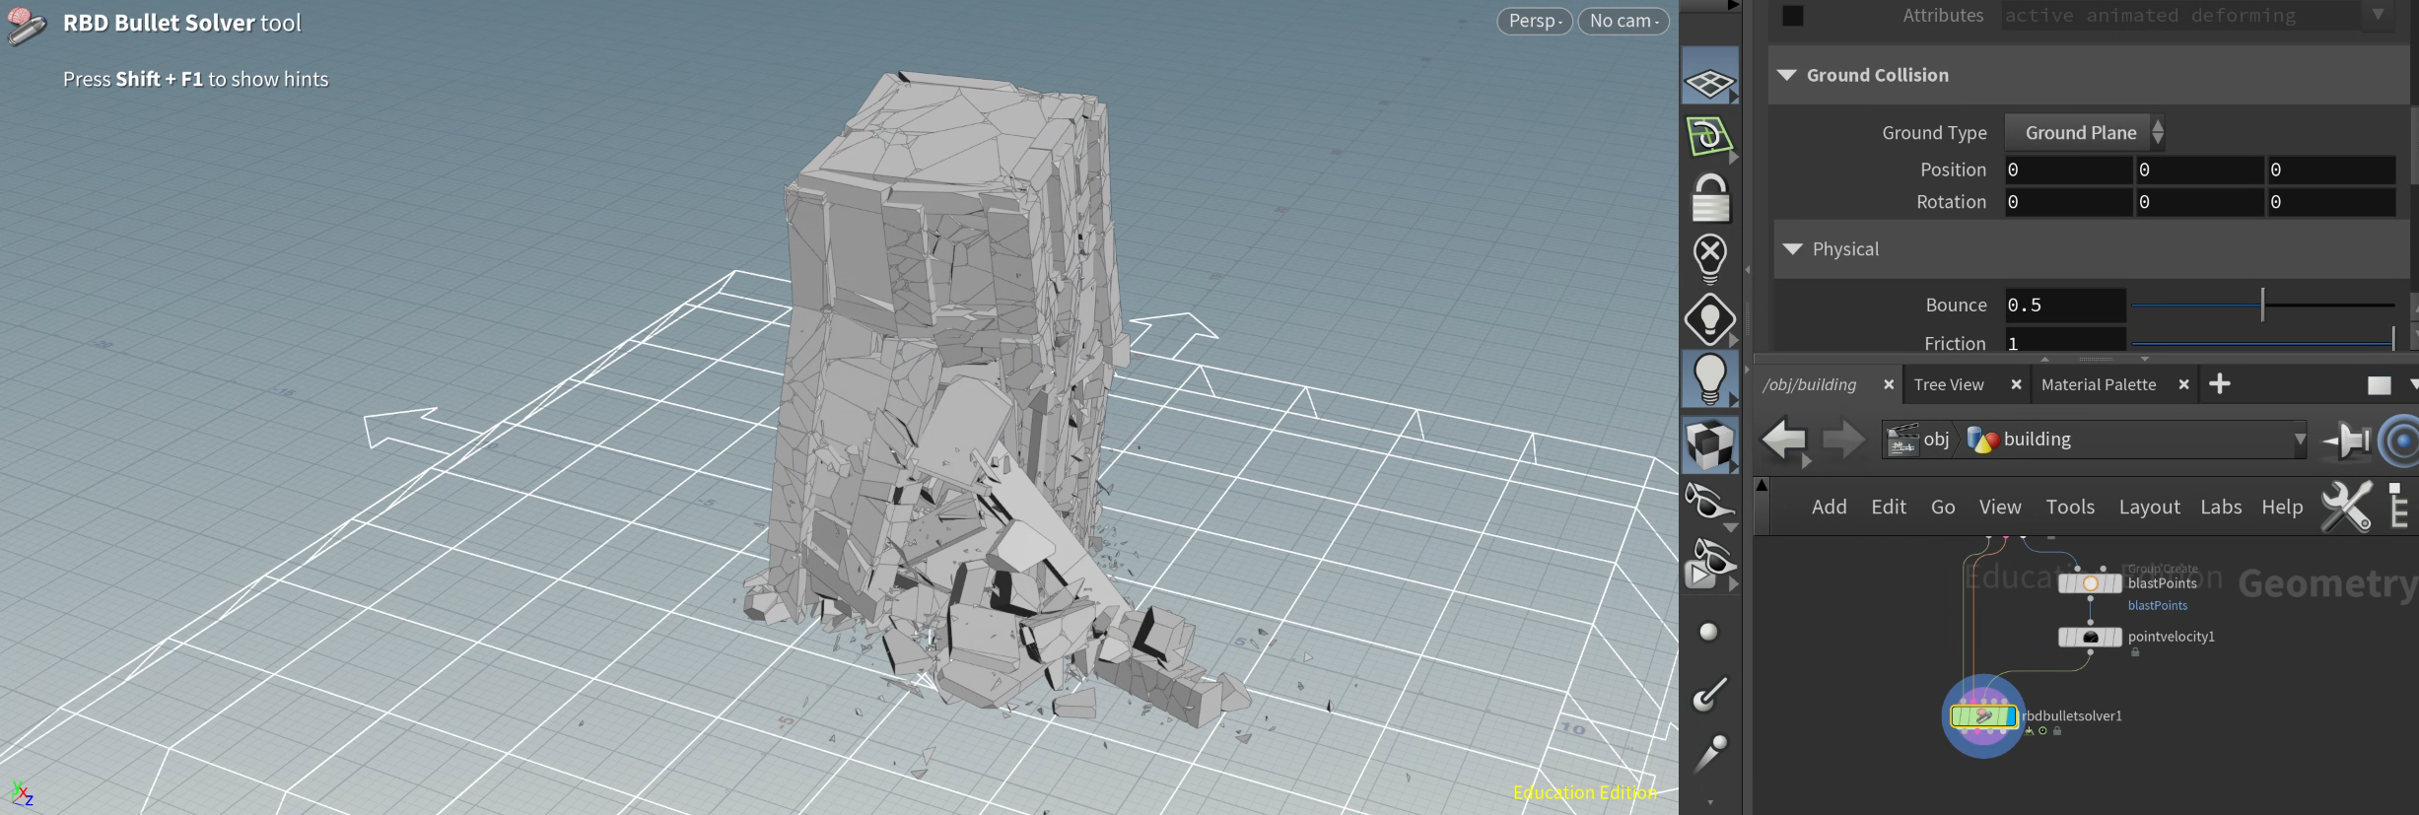Close the Material Palette tab
This screenshot has height=815, width=2419.
(2183, 385)
